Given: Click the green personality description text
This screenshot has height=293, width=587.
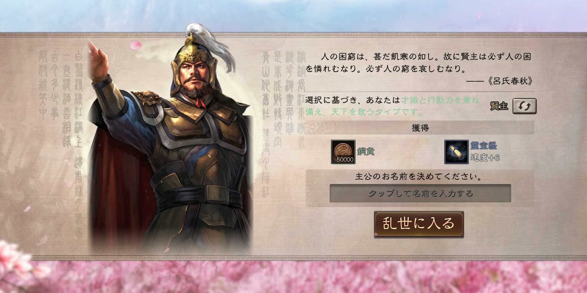Looking at the screenshot, I should (x=392, y=106).
